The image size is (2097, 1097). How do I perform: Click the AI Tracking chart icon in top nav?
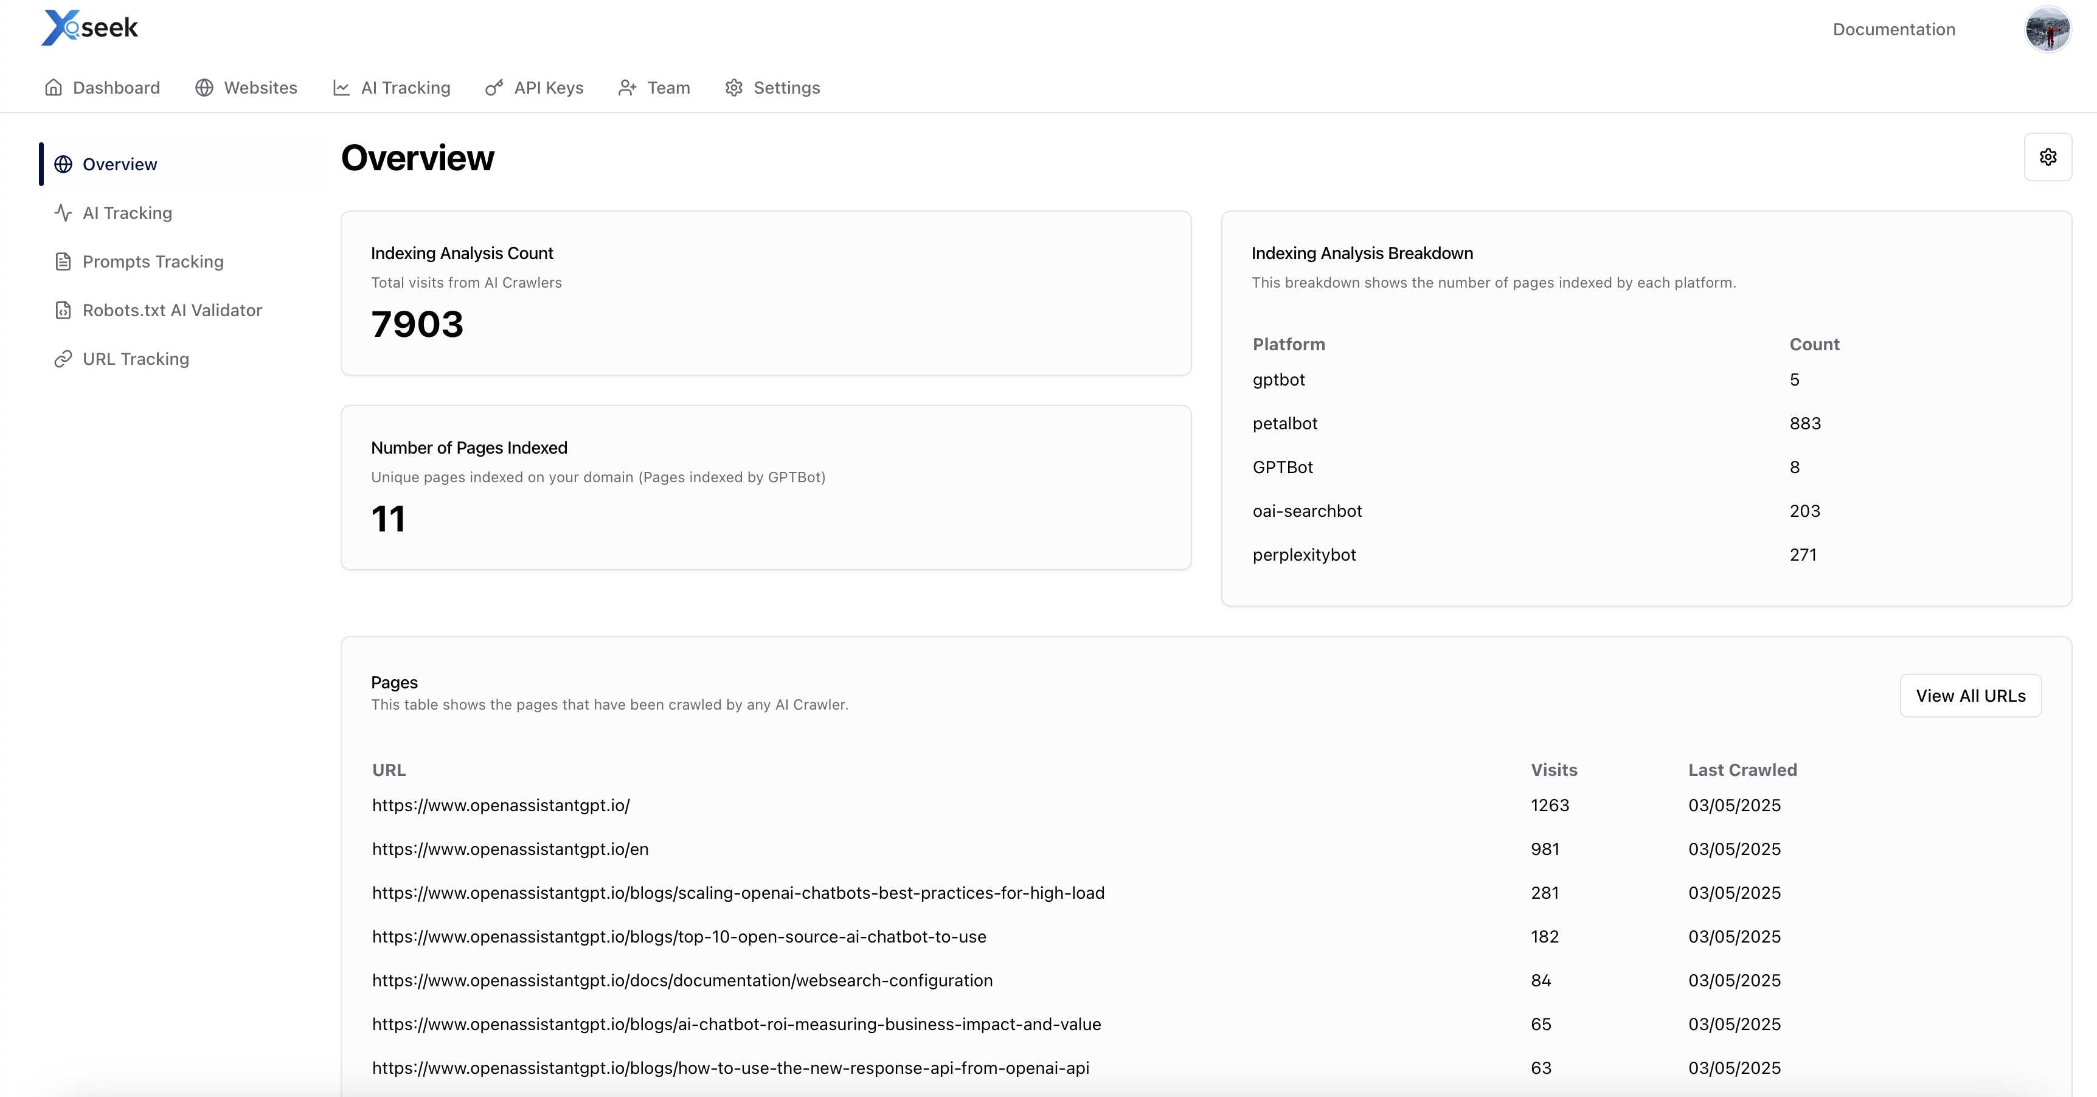click(341, 87)
